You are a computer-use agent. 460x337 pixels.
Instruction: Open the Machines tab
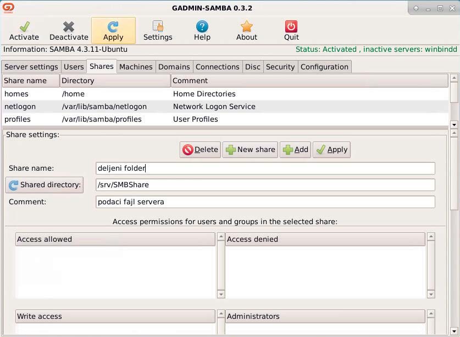[136, 67]
